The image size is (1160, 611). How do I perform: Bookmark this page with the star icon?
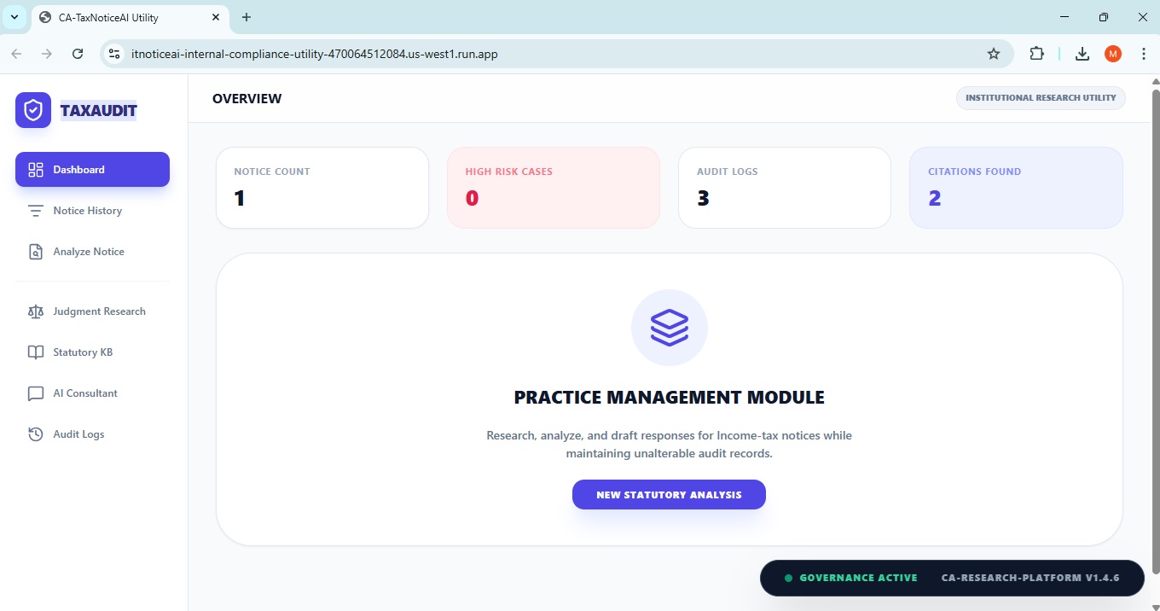tap(994, 54)
